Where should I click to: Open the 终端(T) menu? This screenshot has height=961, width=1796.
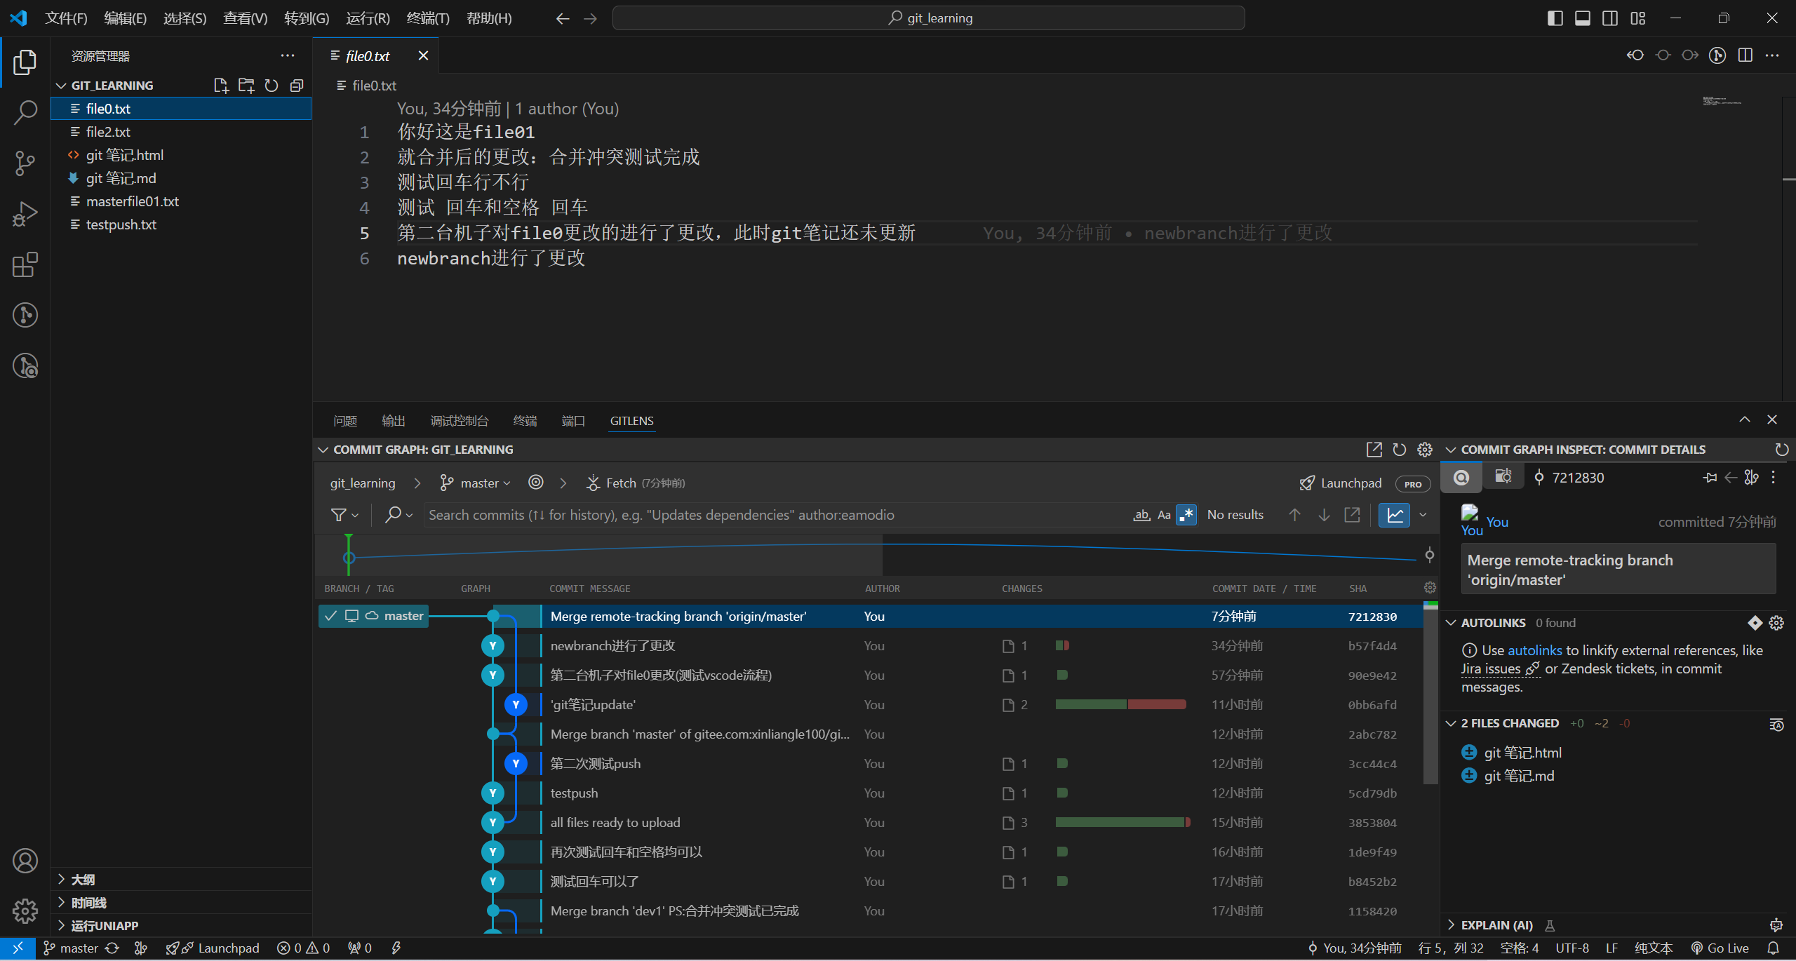pyautogui.click(x=428, y=18)
